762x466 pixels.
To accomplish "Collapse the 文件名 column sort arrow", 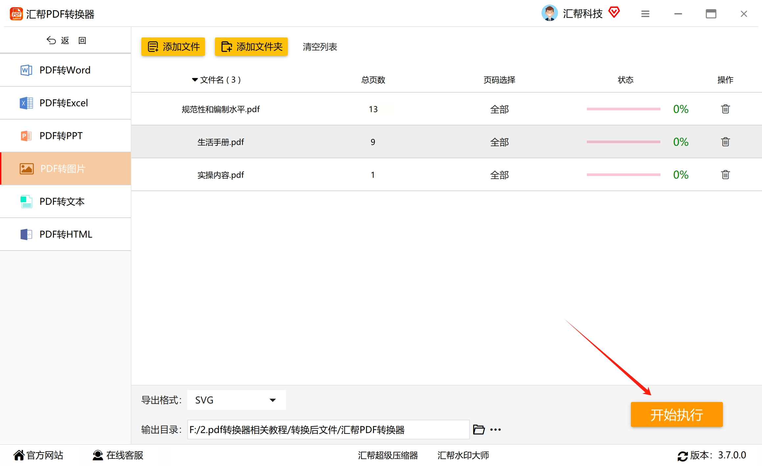I will (x=195, y=80).
